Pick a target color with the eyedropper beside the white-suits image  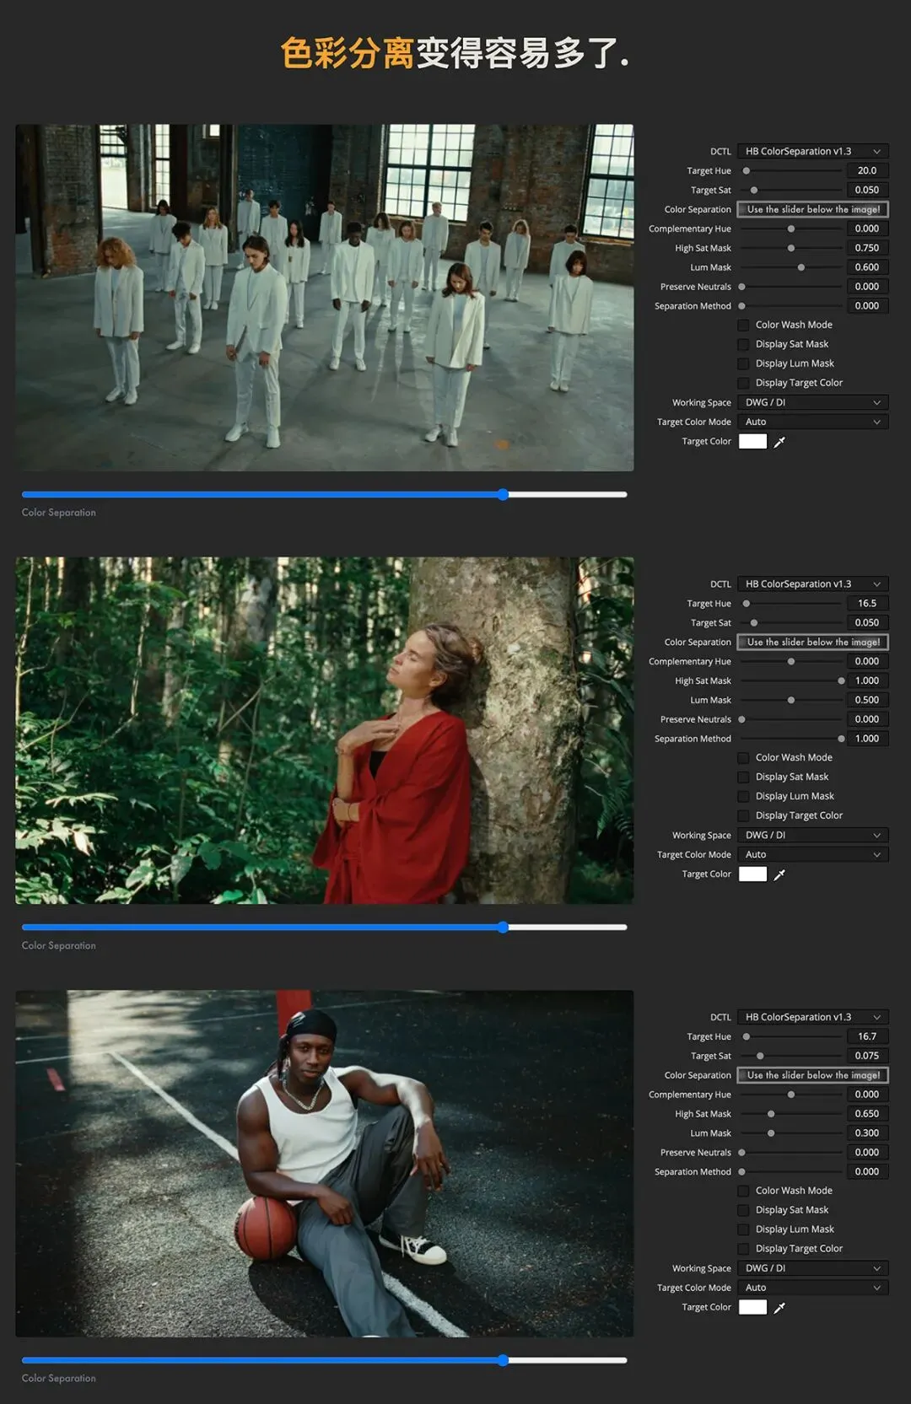[779, 442]
